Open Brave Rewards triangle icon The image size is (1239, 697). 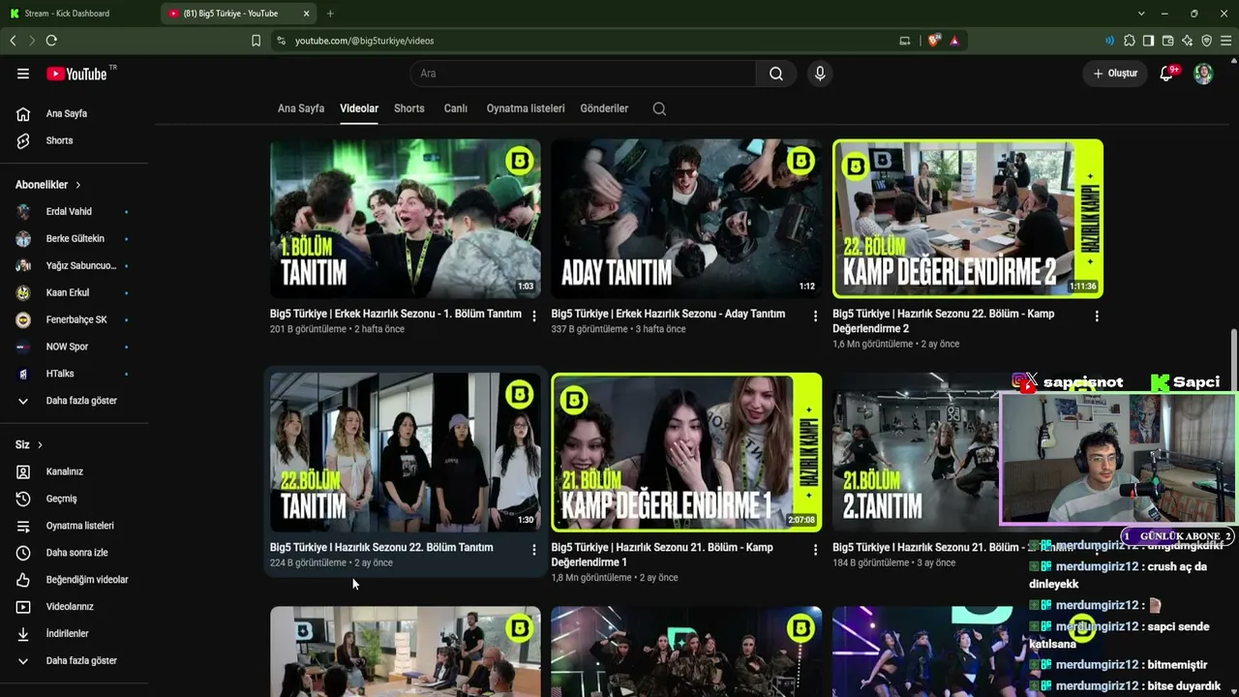(954, 41)
